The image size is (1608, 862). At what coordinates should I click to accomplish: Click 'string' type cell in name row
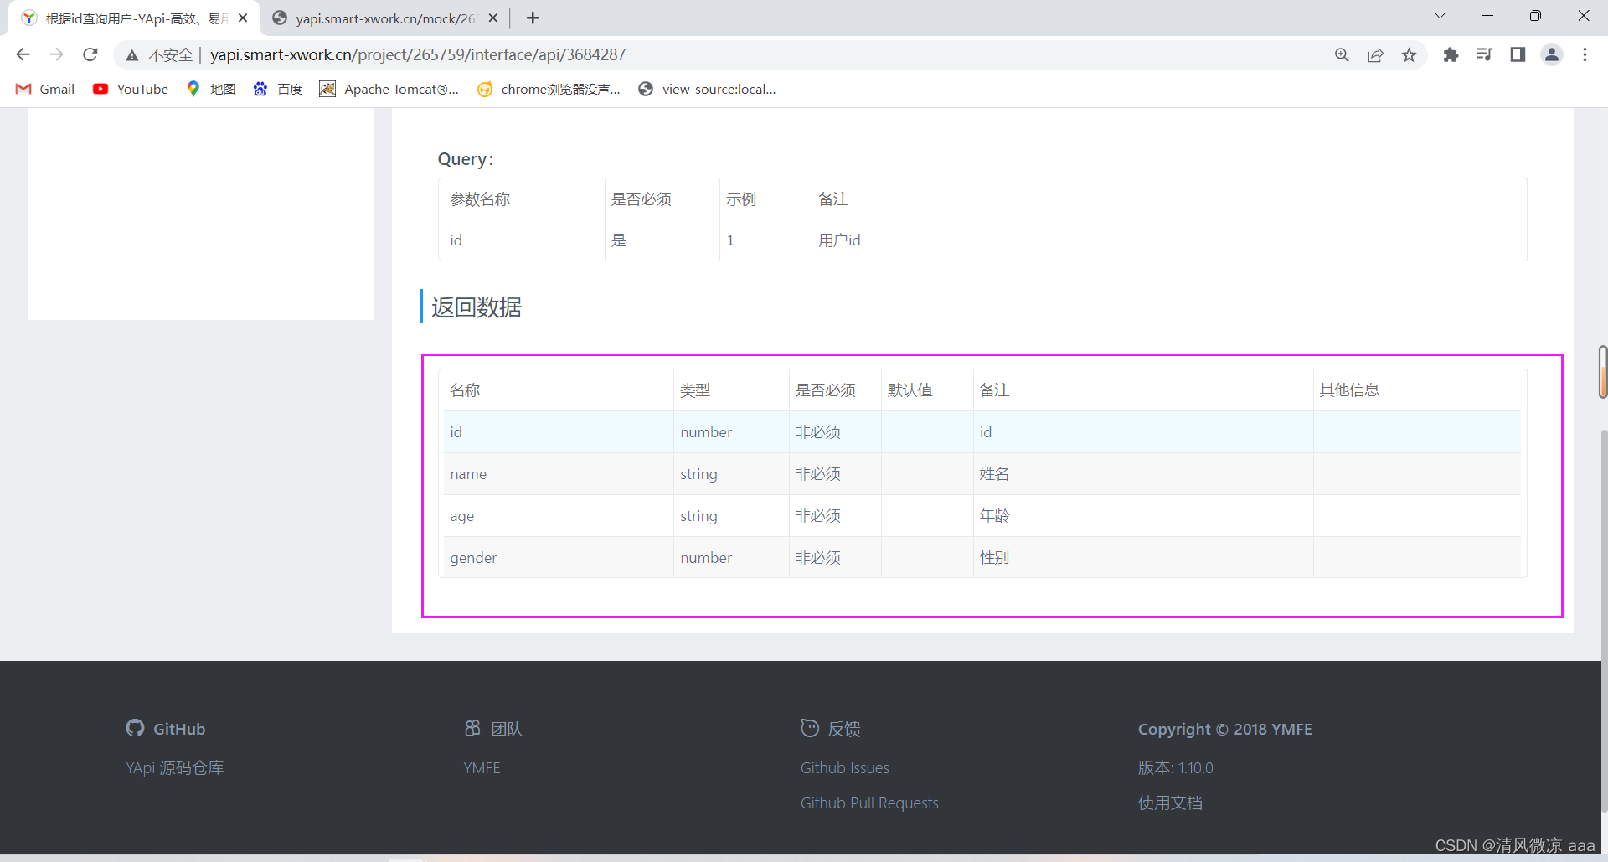tap(731, 474)
